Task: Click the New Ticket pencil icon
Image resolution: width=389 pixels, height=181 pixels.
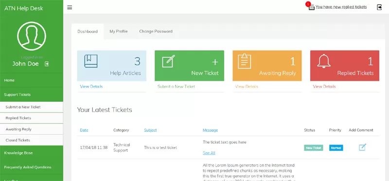Action: 168,61
